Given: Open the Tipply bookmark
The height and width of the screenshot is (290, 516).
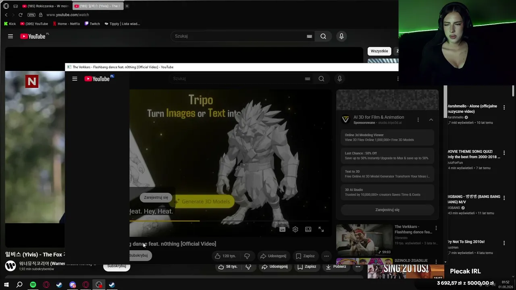Looking at the screenshot, I should coord(122,24).
